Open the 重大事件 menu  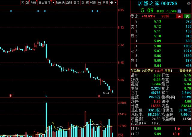[44, 3]
